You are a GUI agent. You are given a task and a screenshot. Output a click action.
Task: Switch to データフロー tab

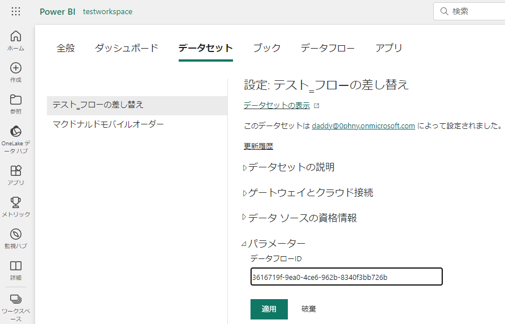point(327,48)
